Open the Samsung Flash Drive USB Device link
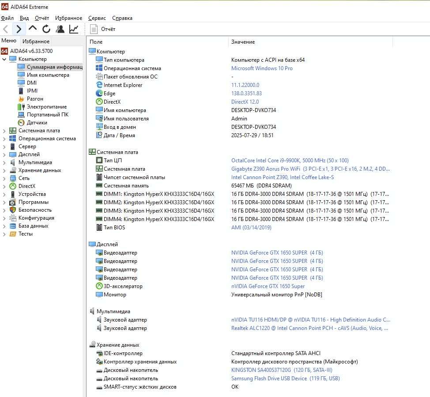 [x=286, y=378]
